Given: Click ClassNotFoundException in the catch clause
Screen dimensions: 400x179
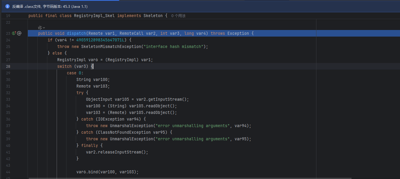Looking at the screenshot, I should pos(124,132).
